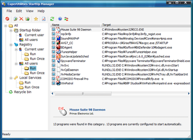The image size is (193, 140).
Task: Open the Edit menu
Action: [19, 11]
